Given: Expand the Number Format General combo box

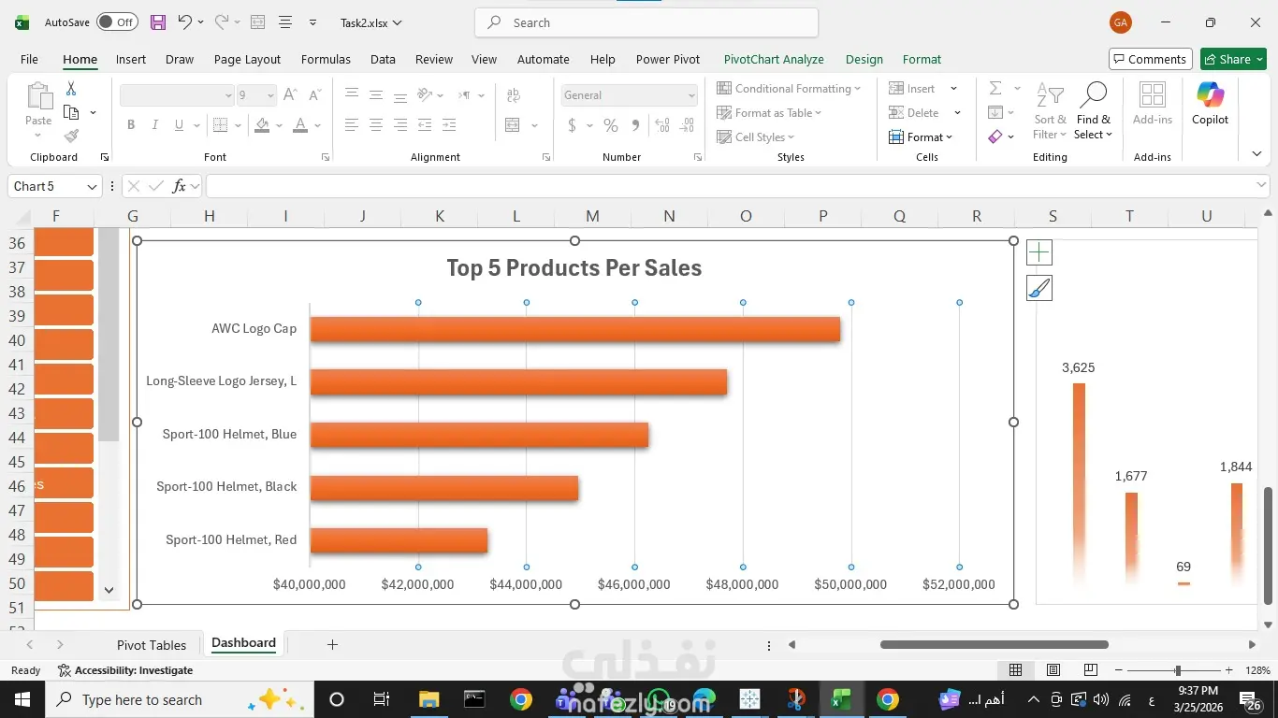Looking at the screenshot, I should click(x=691, y=95).
